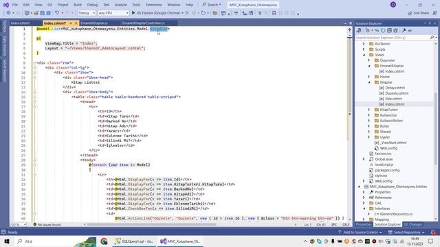Open Chrome from the taskbar

tap(104, 241)
